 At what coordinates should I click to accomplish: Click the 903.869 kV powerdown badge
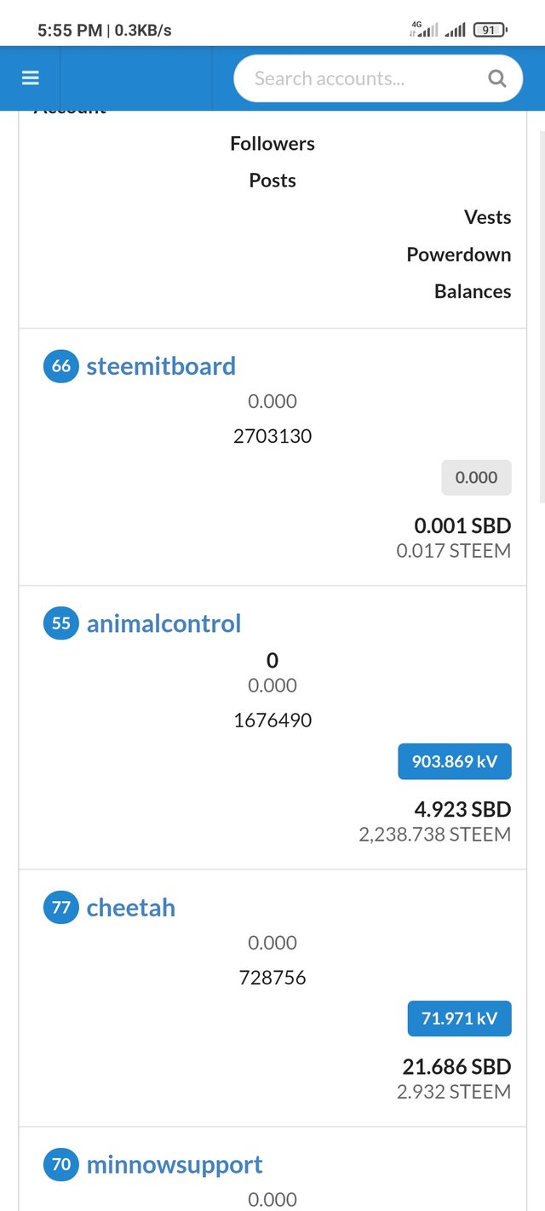[455, 761]
